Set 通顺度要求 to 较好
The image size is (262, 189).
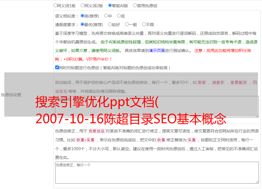tap(110, 24)
